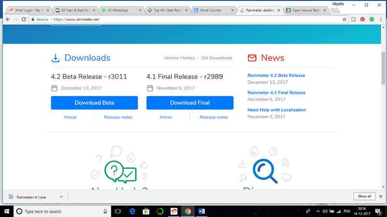
Task: Click the page vertical scrollbar thumb
Action: coord(383,68)
